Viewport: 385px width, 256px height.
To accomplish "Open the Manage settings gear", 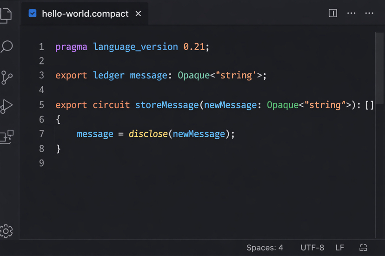I will (x=7, y=231).
